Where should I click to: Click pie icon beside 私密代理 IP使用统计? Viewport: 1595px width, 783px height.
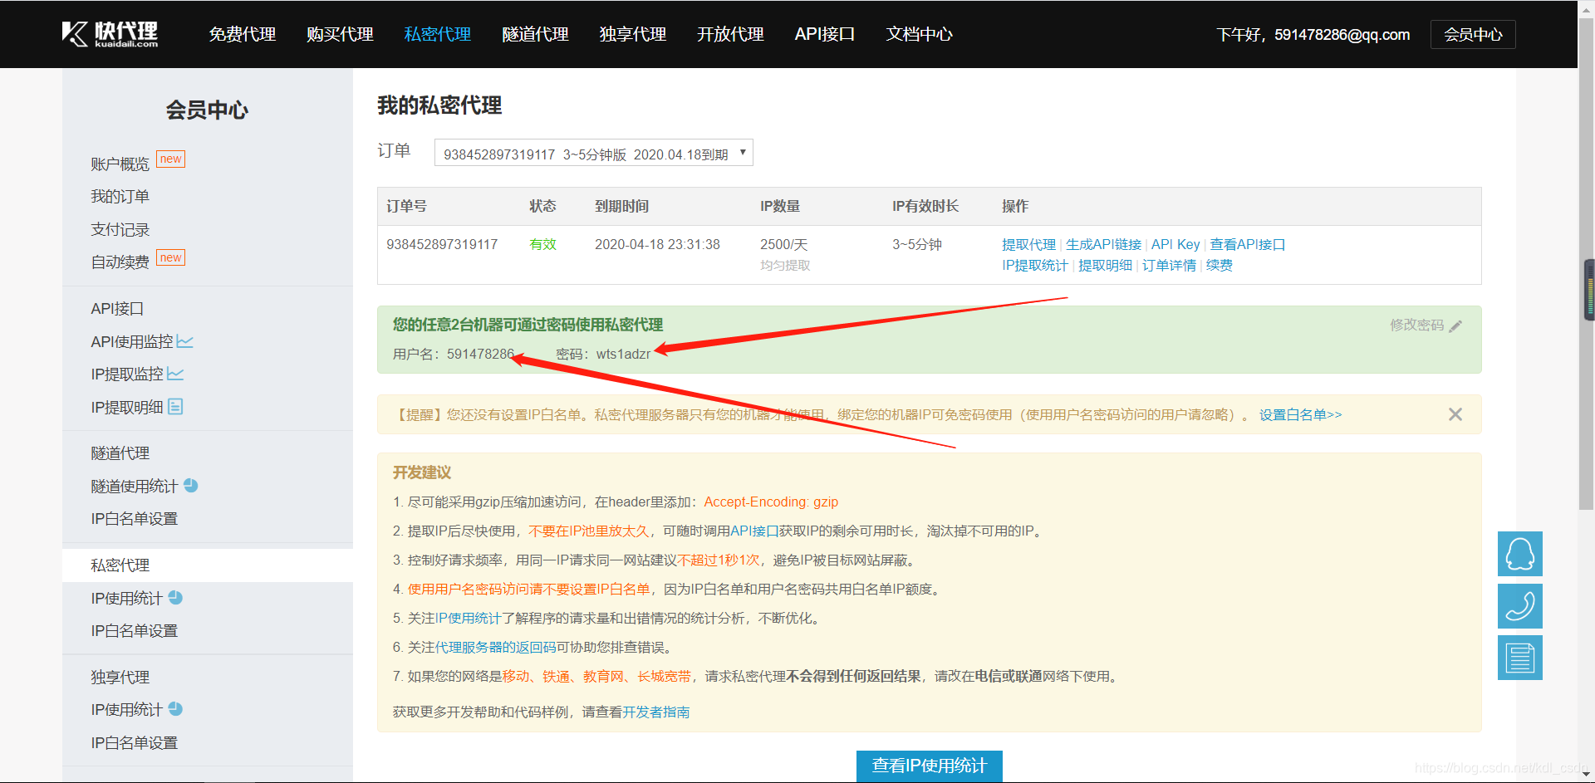(175, 597)
